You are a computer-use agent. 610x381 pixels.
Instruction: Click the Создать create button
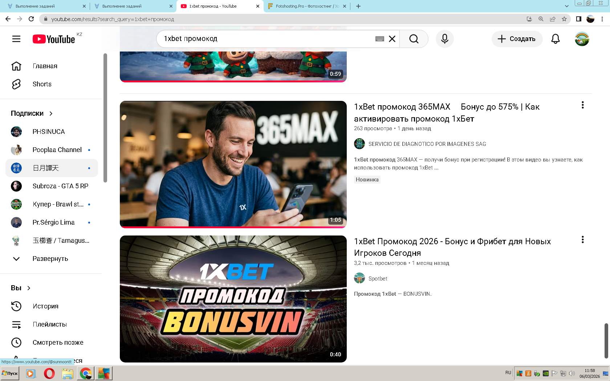click(x=517, y=39)
